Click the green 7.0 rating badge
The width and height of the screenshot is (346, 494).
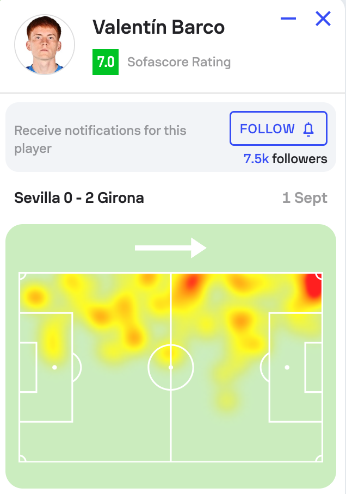tap(106, 62)
